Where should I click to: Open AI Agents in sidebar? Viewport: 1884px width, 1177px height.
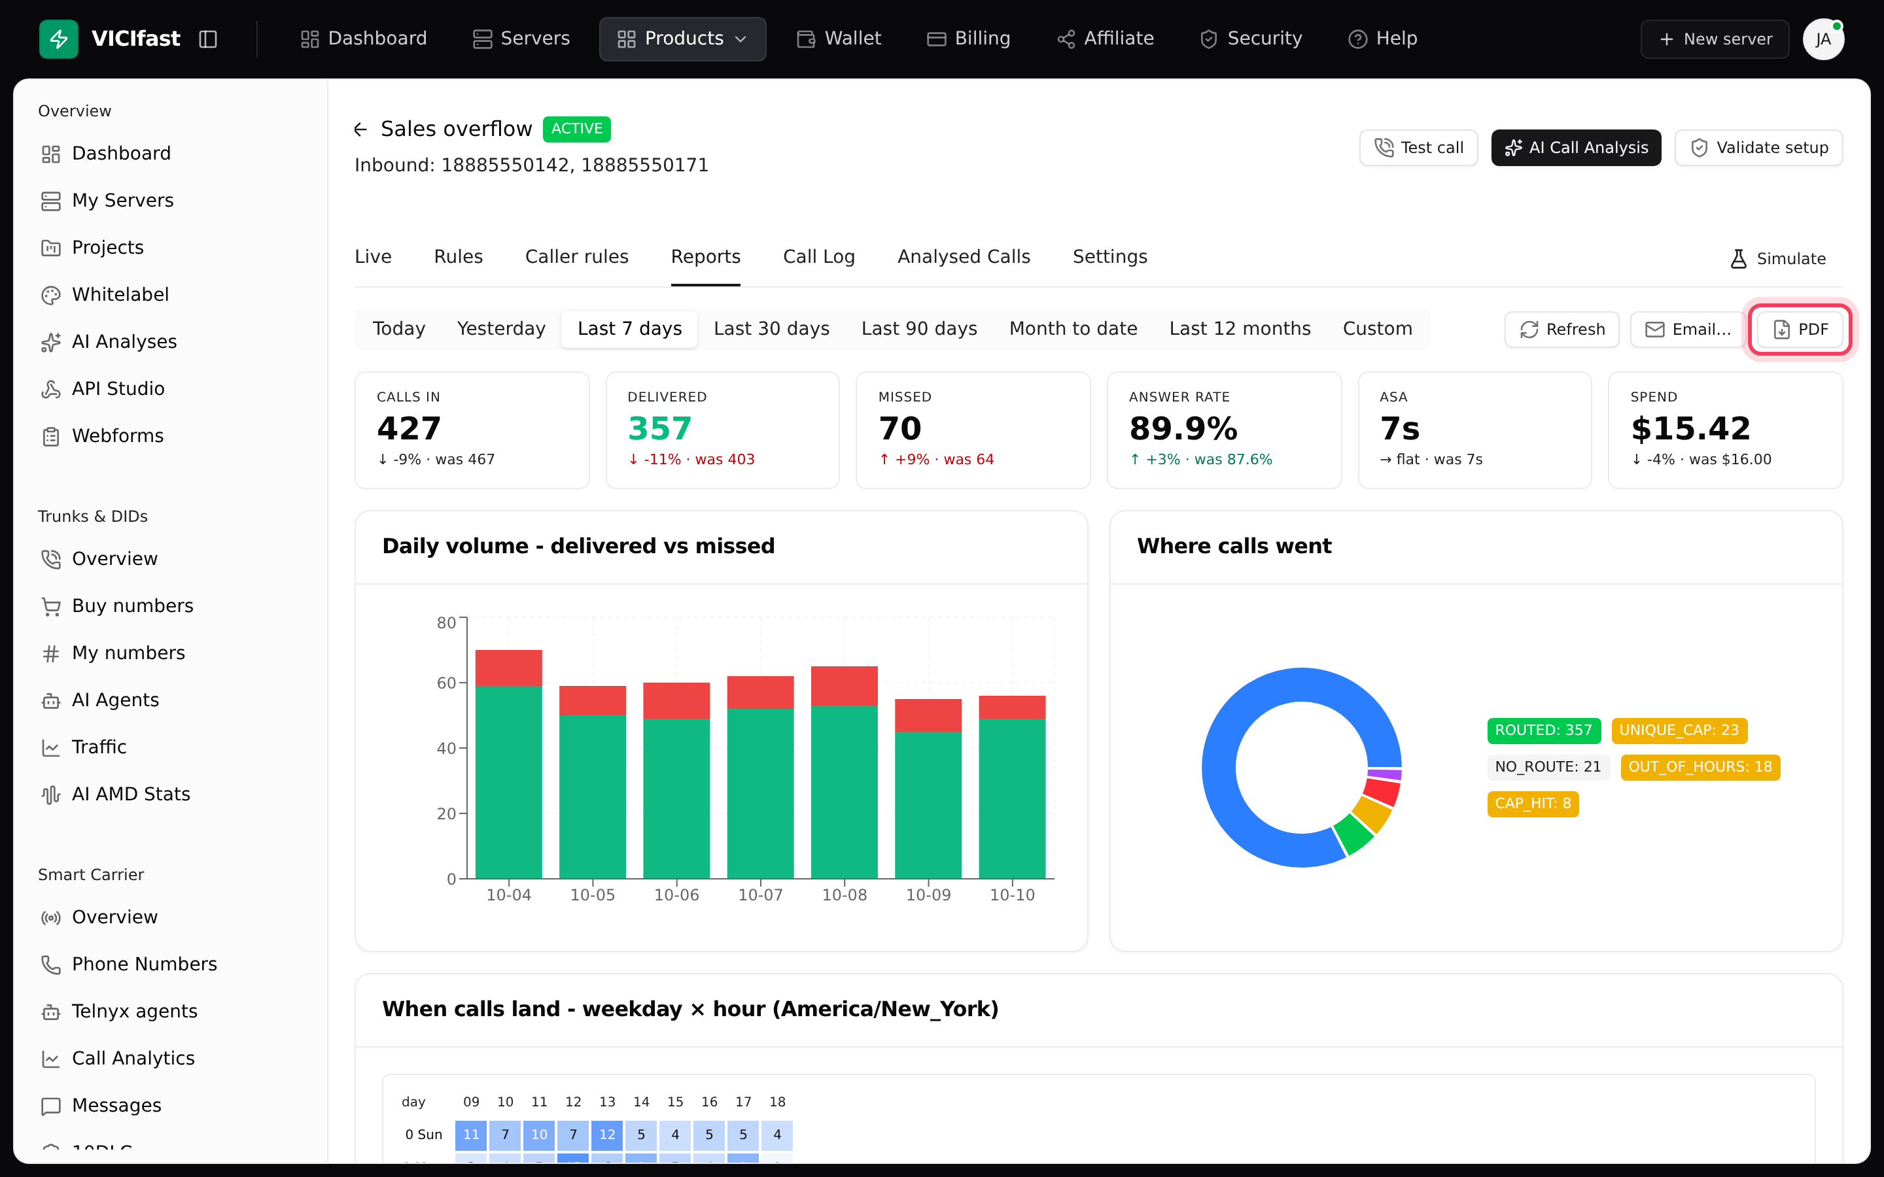[x=171, y=700]
